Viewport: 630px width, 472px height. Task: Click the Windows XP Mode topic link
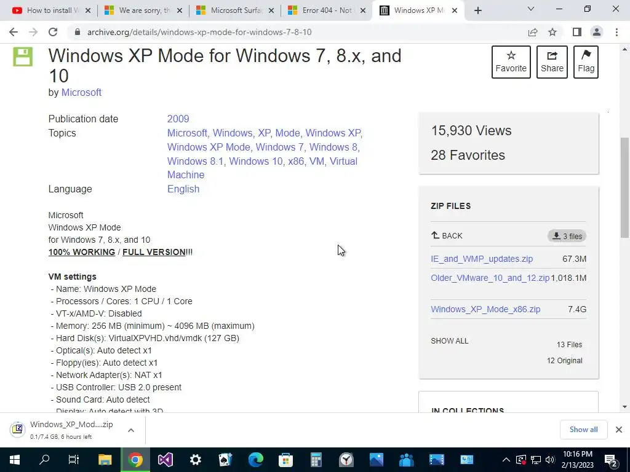(209, 147)
